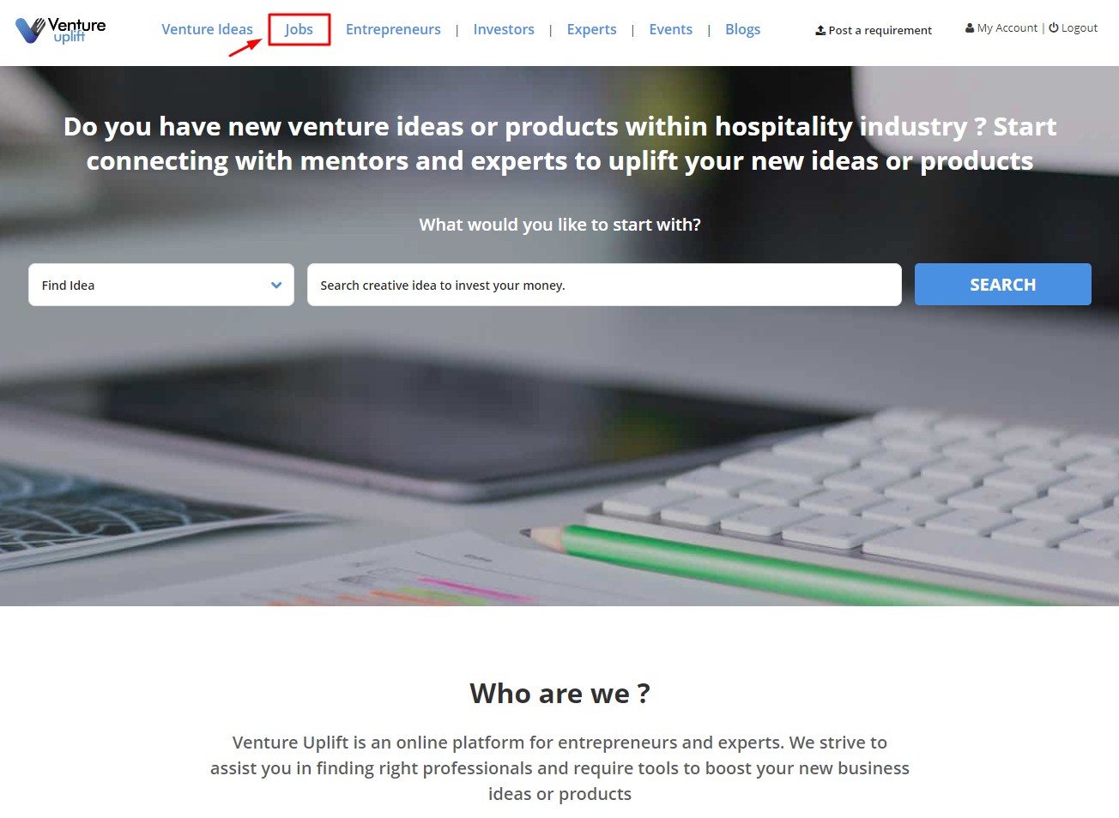This screenshot has width=1119, height=818.
Task: Click the hero banner headline text
Action: [559, 143]
